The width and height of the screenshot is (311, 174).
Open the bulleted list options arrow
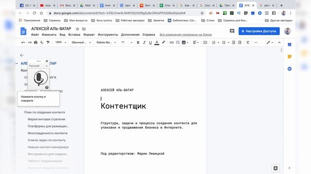[x=228, y=43]
